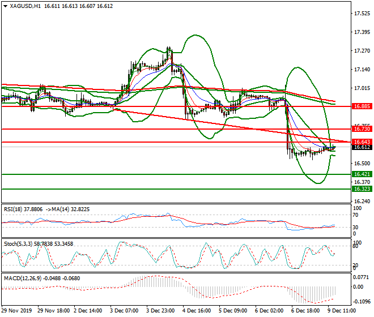Click the 16.421 green support level label
Image resolution: width=374 pixels, height=317 pixels.
[362, 174]
